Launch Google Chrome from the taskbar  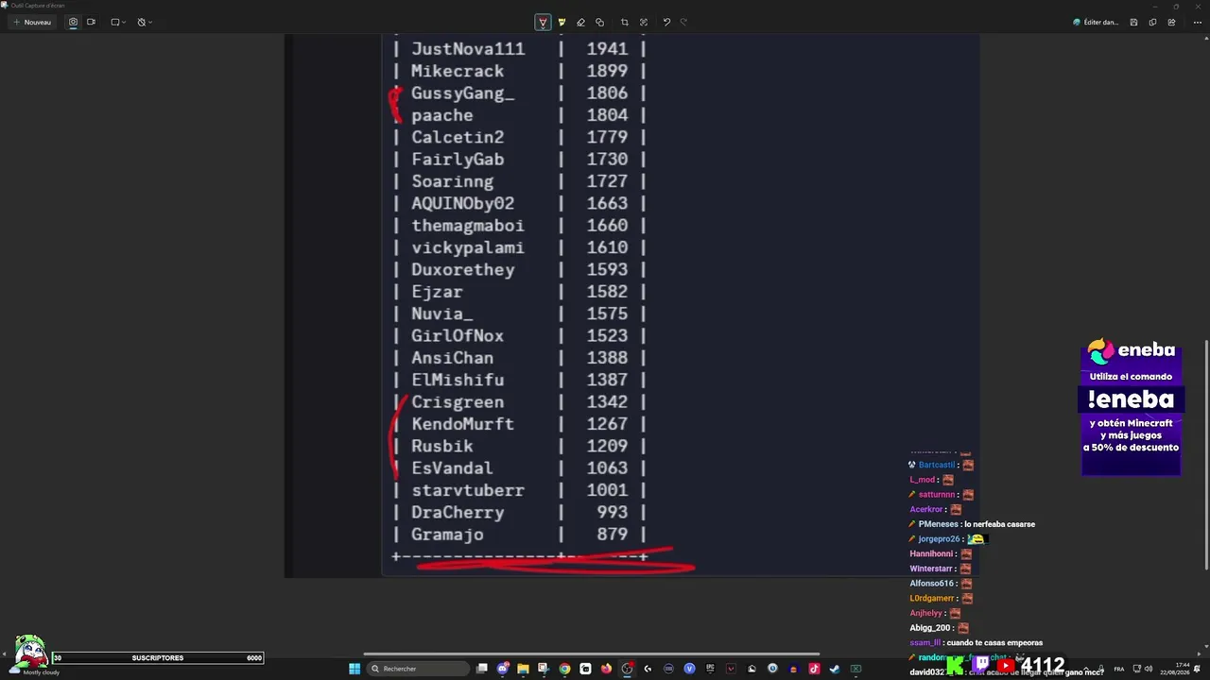tap(564, 669)
